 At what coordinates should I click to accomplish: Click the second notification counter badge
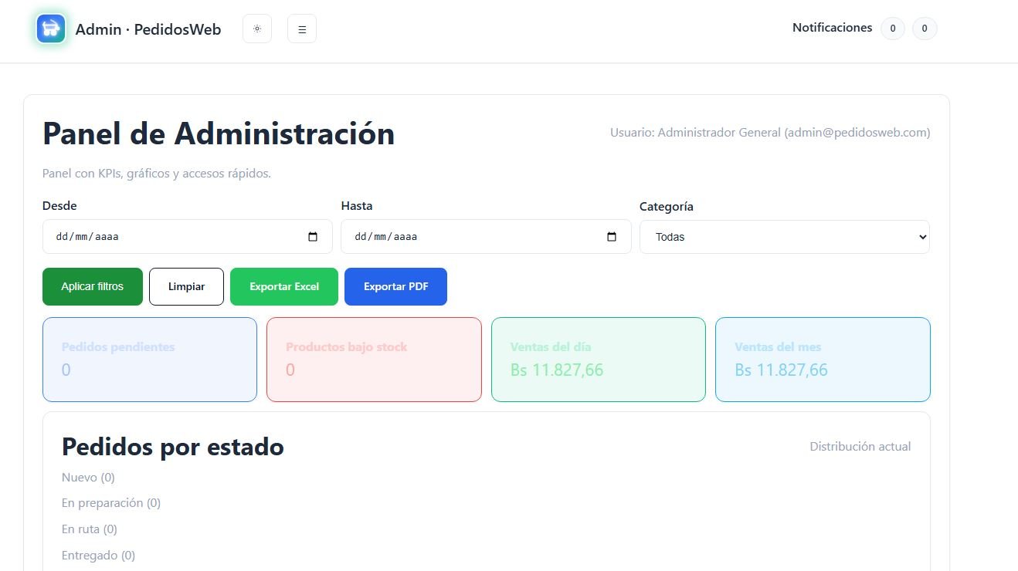(x=925, y=29)
